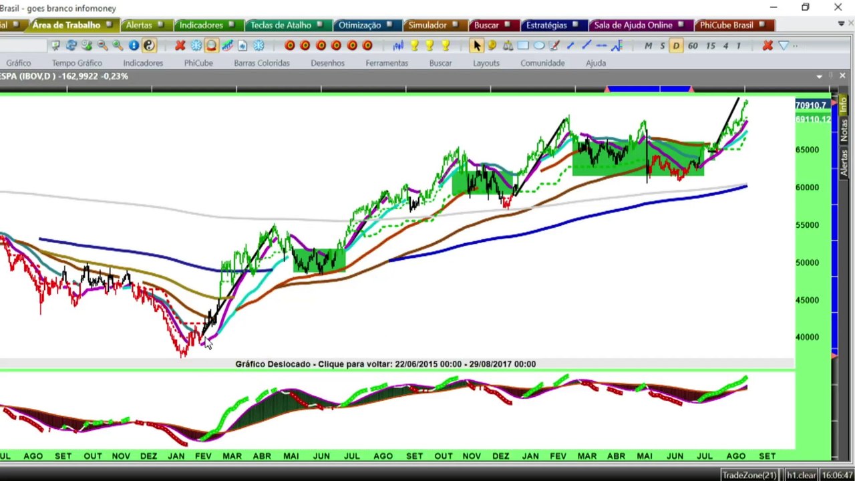Switch to monthly (M) timeframe
The width and height of the screenshot is (855, 481).
(x=648, y=45)
